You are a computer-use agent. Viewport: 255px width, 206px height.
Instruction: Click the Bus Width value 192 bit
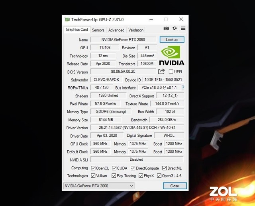click(x=170, y=111)
